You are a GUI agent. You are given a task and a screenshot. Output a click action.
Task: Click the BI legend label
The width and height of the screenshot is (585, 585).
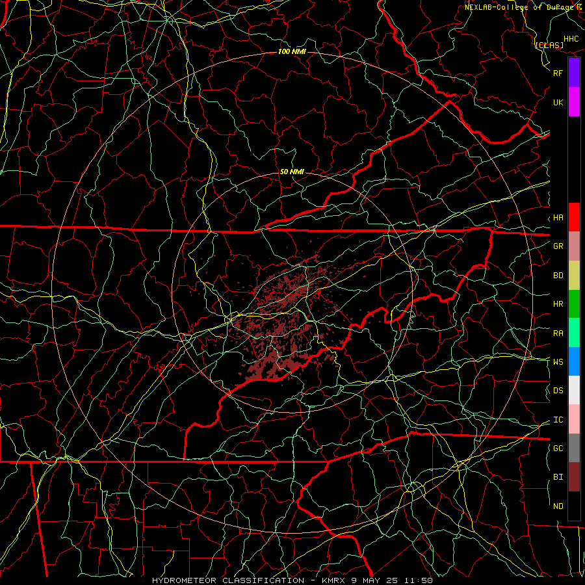(558, 477)
